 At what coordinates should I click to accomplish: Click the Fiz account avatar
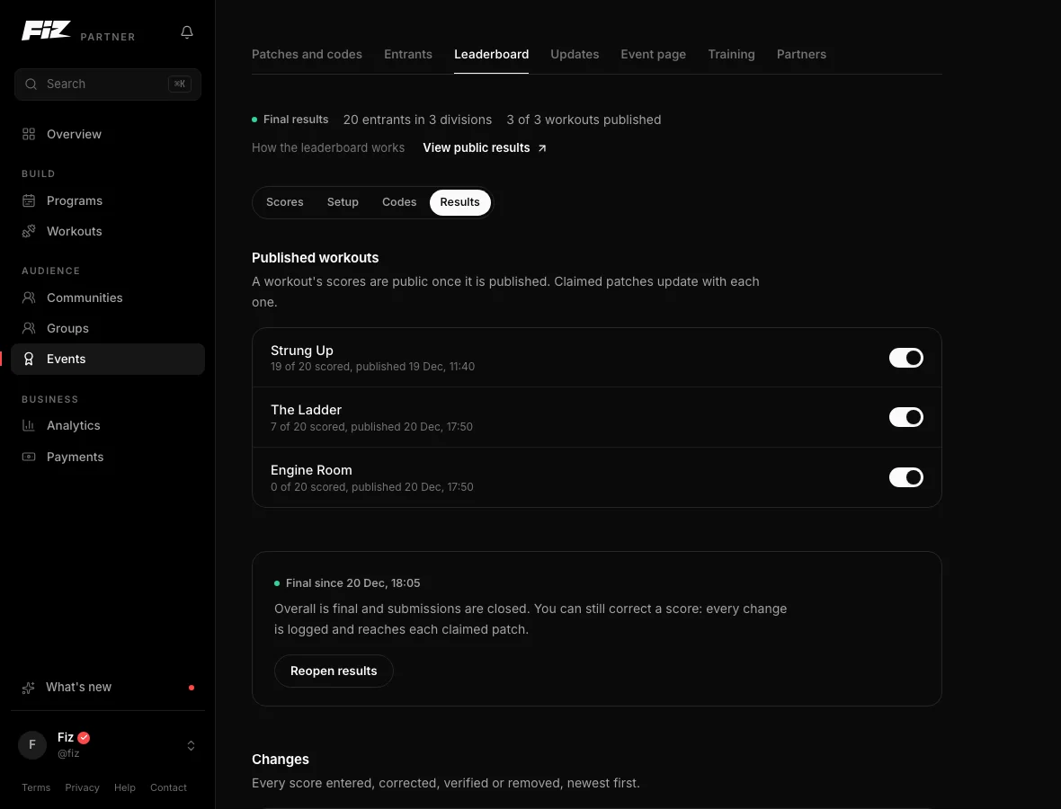(31, 745)
